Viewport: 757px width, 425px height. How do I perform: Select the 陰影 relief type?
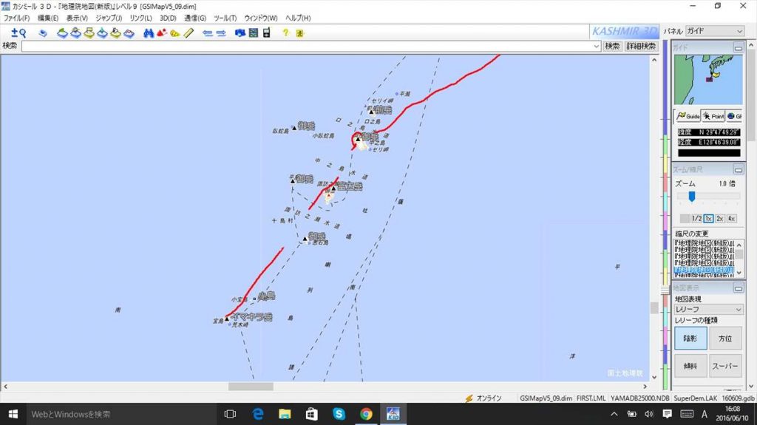(690, 338)
